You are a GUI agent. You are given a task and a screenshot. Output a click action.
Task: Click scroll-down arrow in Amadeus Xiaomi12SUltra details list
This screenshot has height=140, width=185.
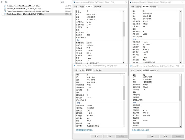(124, 62)
